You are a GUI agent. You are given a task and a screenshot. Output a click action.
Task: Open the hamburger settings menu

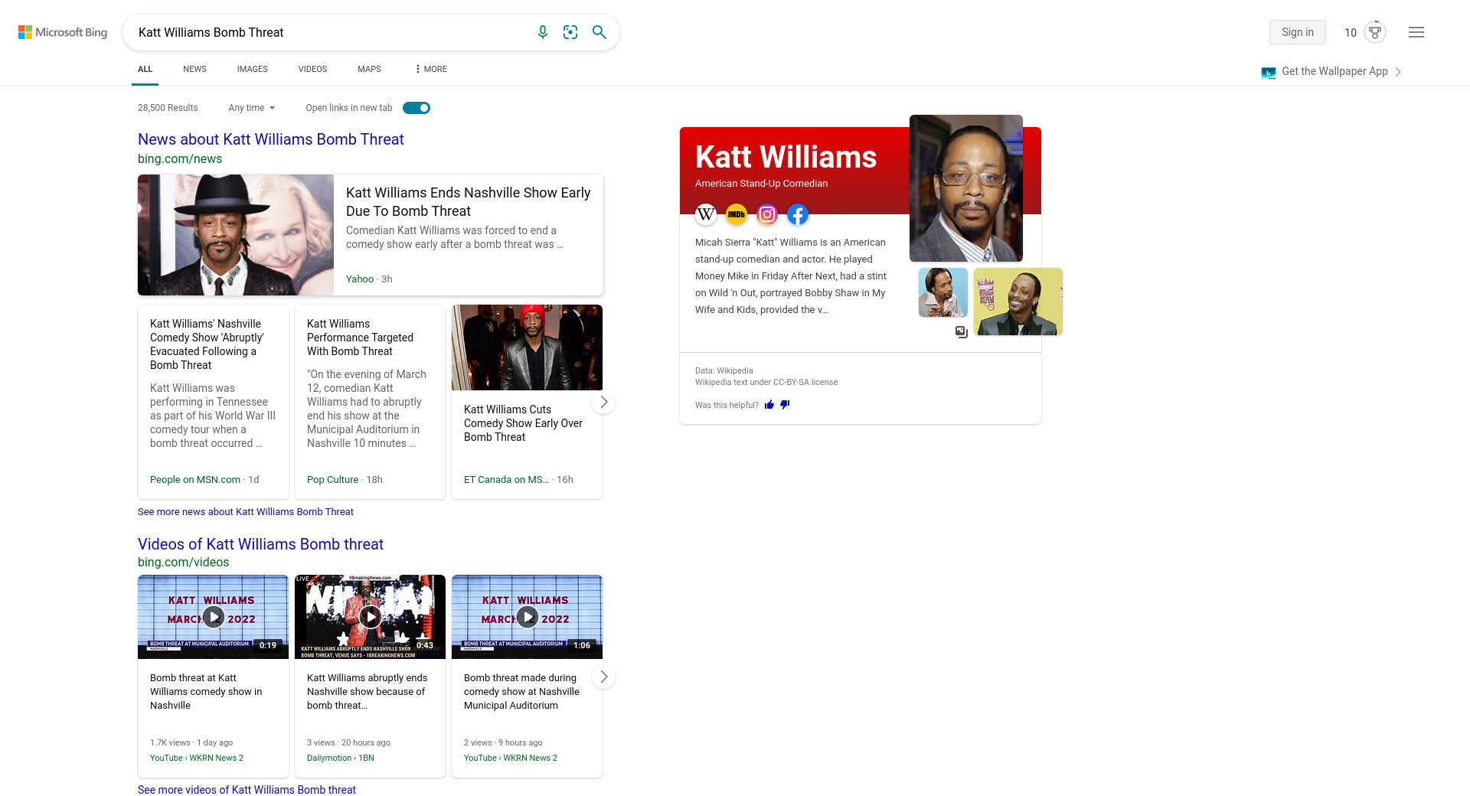(x=1416, y=32)
